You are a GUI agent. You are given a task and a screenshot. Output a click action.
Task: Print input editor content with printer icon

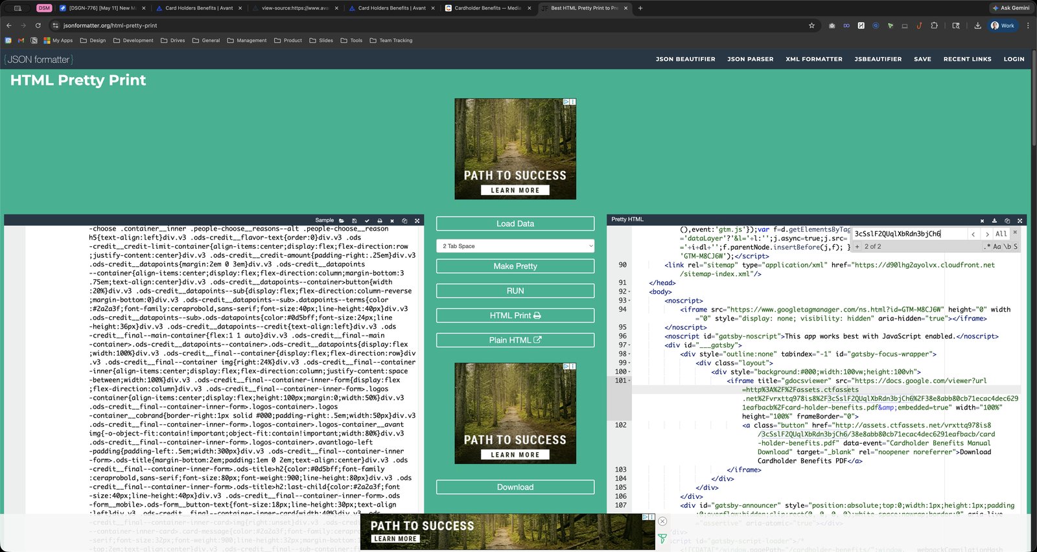point(380,221)
